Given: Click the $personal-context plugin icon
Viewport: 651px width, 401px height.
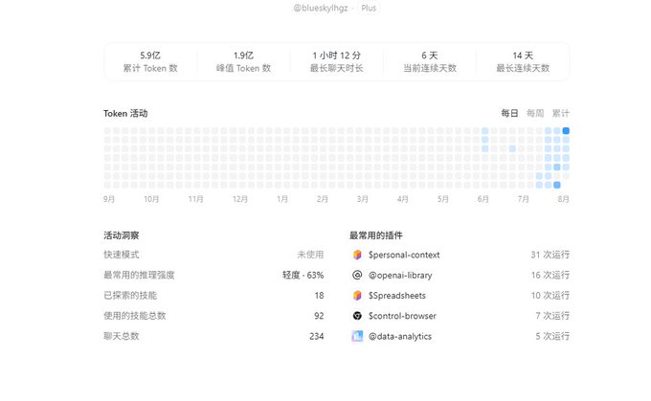Looking at the screenshot, I should 357,255.
